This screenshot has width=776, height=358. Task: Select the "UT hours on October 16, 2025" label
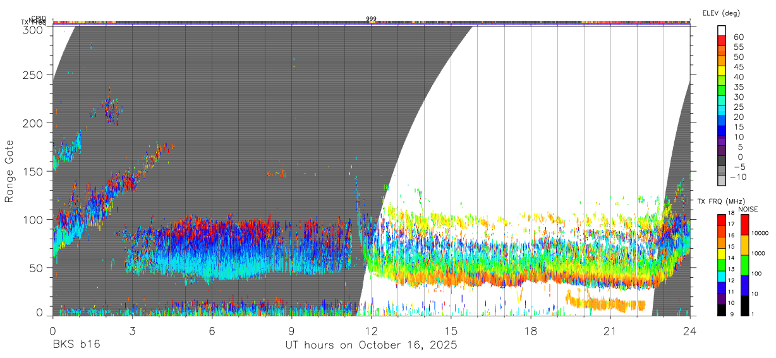tap(370, 345)
